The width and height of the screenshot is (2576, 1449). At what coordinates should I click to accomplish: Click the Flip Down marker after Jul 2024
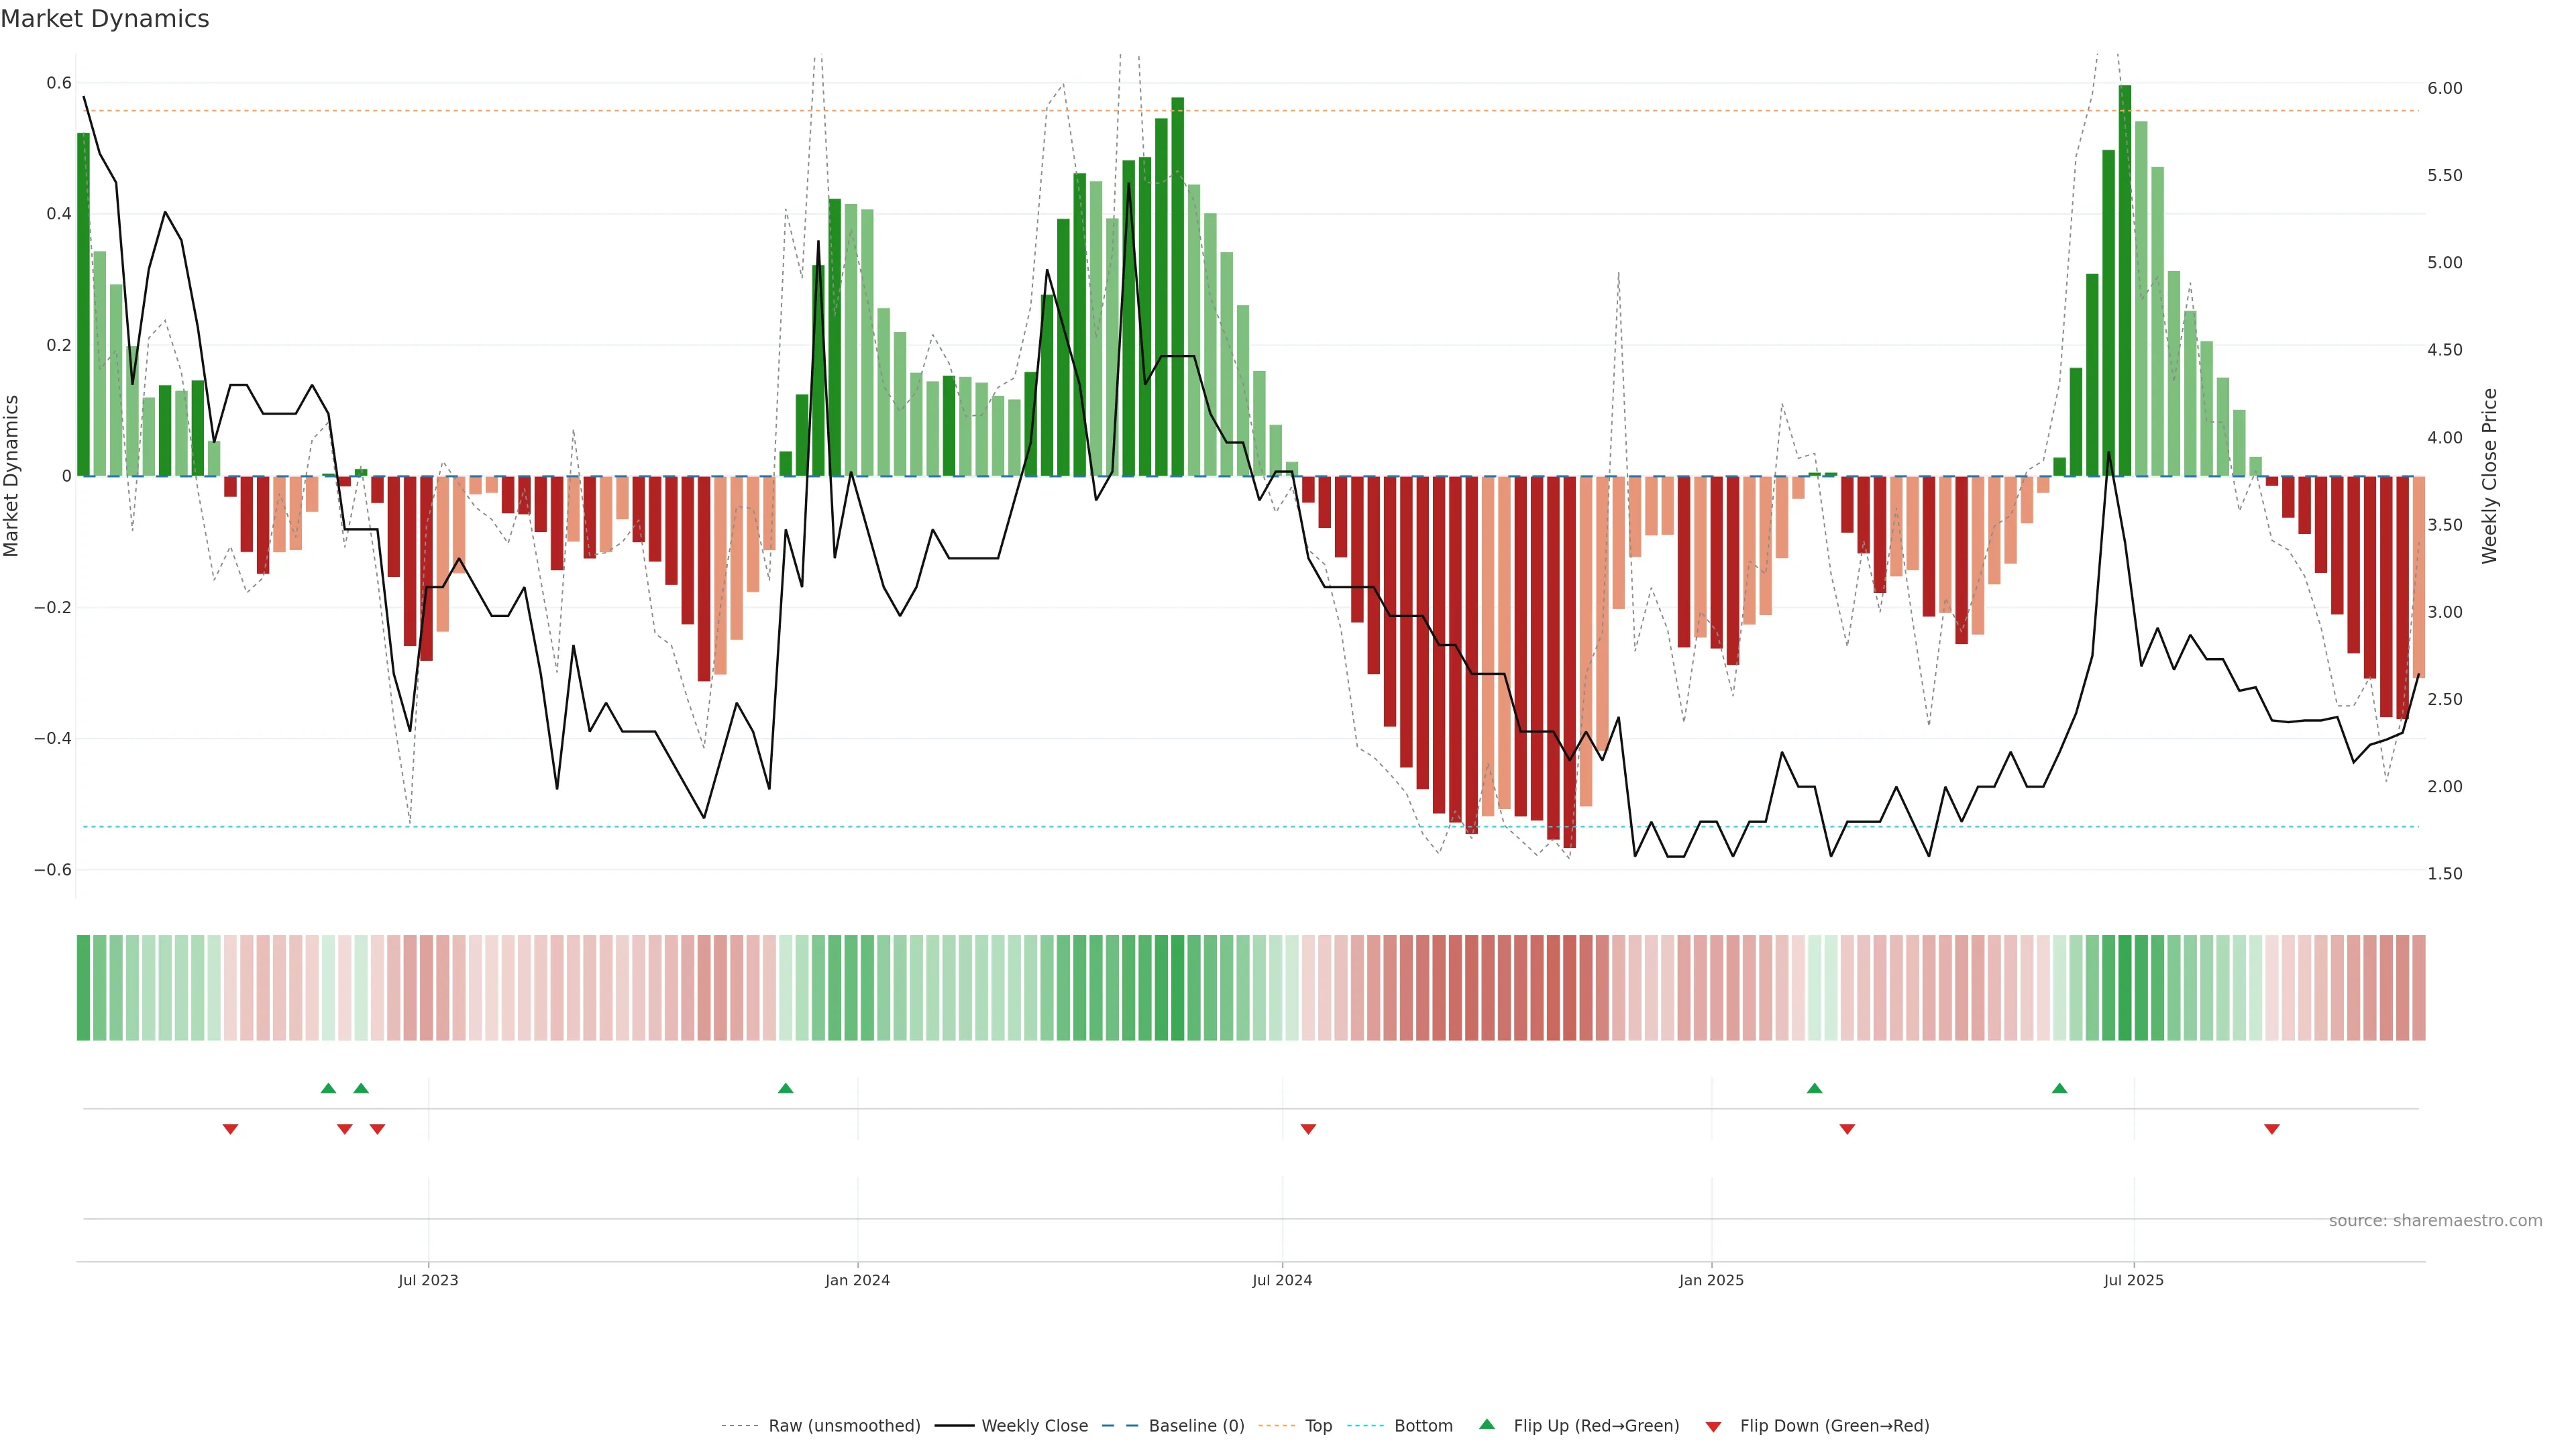point(1308,1129)
